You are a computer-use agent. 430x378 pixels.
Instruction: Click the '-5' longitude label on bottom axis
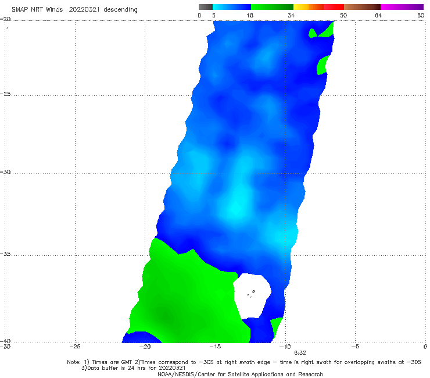pos(355,347)
